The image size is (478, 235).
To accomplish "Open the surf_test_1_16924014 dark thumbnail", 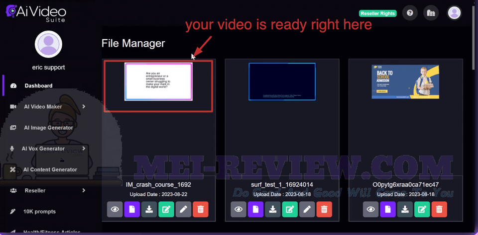I will [x=282, y=81].
